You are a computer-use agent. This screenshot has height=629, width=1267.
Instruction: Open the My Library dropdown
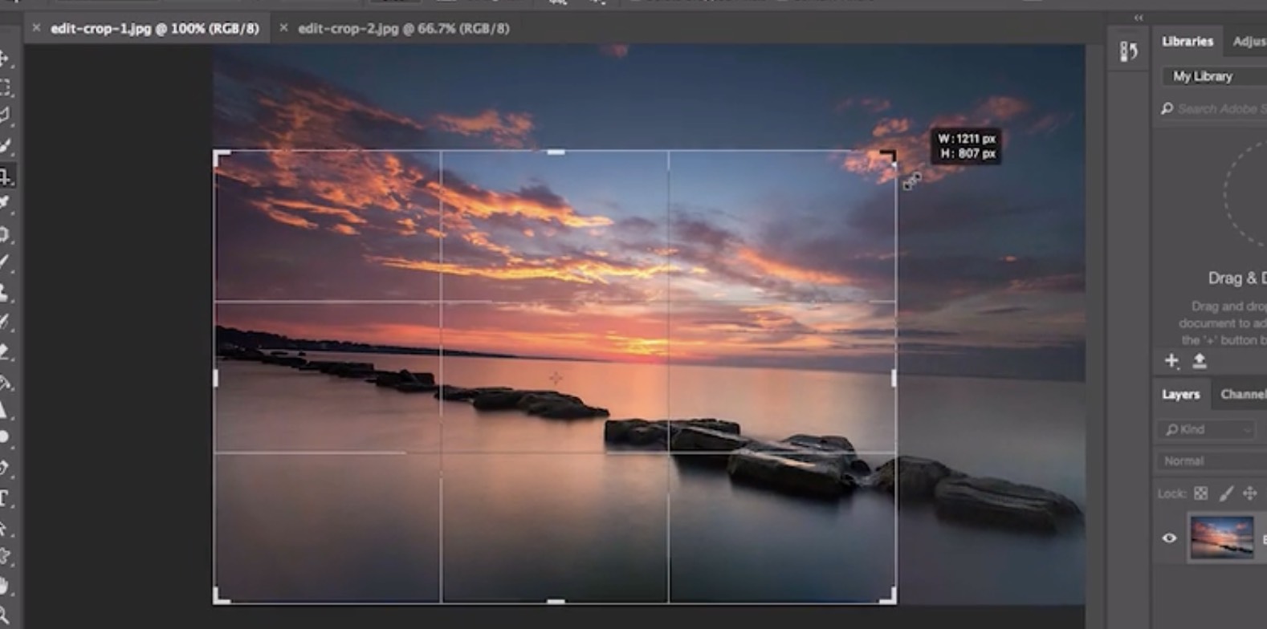click(x=1214, y=76)
